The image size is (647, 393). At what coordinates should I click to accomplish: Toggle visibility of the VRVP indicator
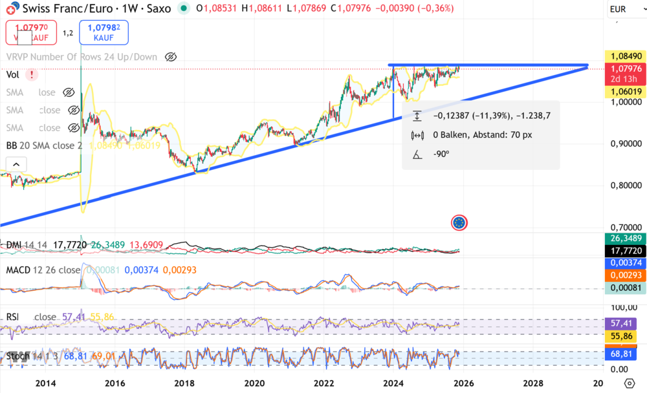click(x=170, y=58)
